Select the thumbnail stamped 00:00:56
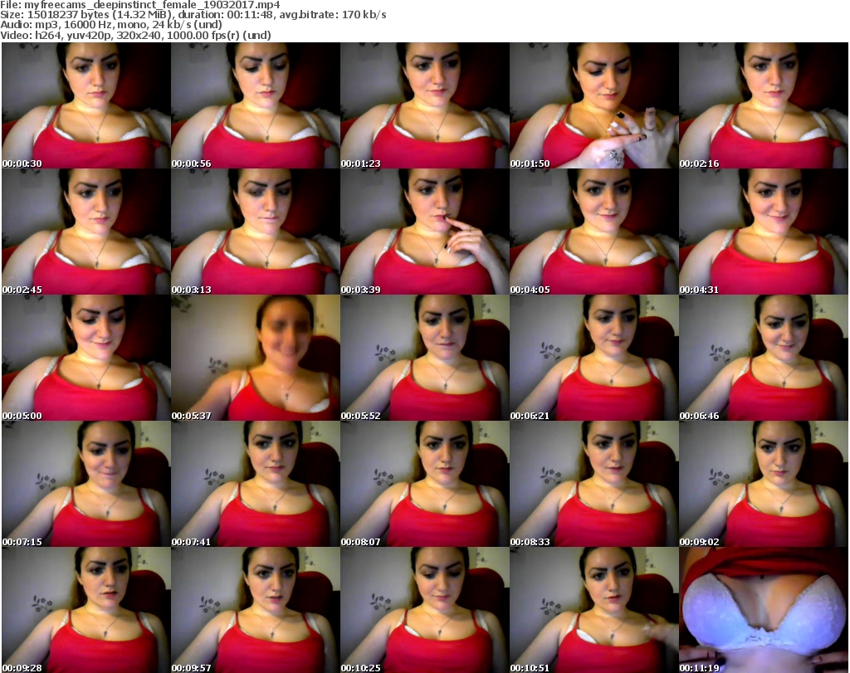Image resolution: width=850 pixels, height=673 pixels. point(256,105)
